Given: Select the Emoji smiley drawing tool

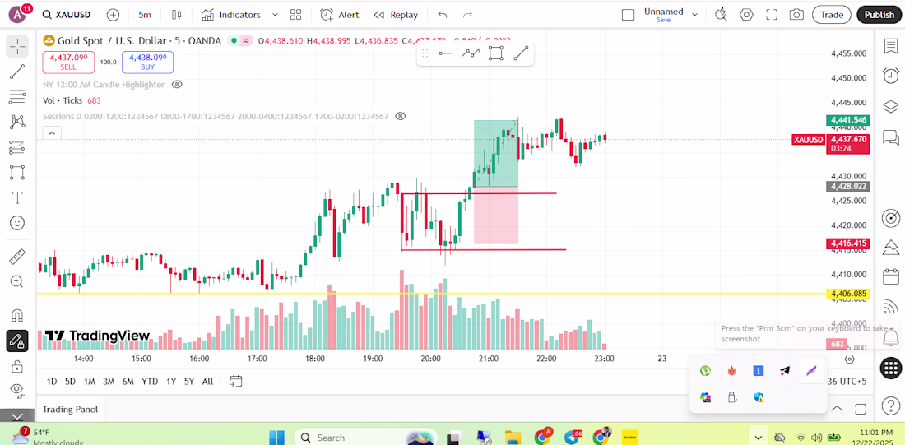Looking at the screenshot, I should (16, 223).
